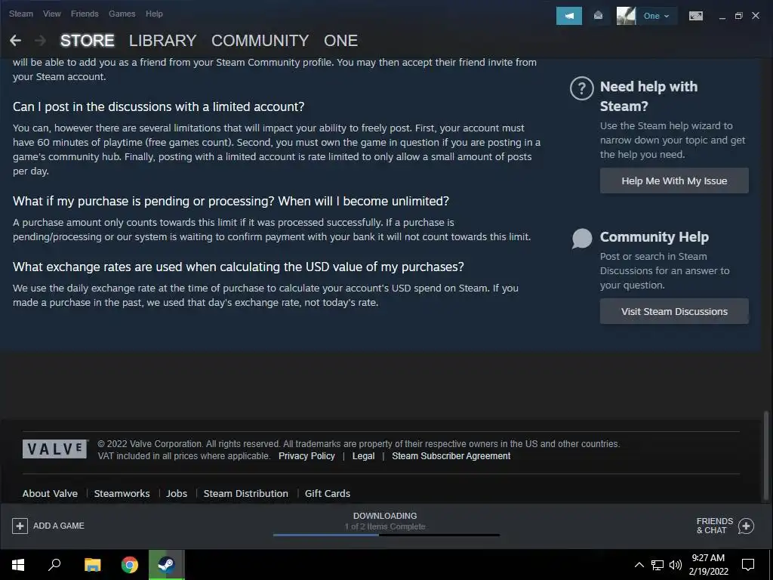
Task: Open the inbox envelope icon
Action: 598,16
